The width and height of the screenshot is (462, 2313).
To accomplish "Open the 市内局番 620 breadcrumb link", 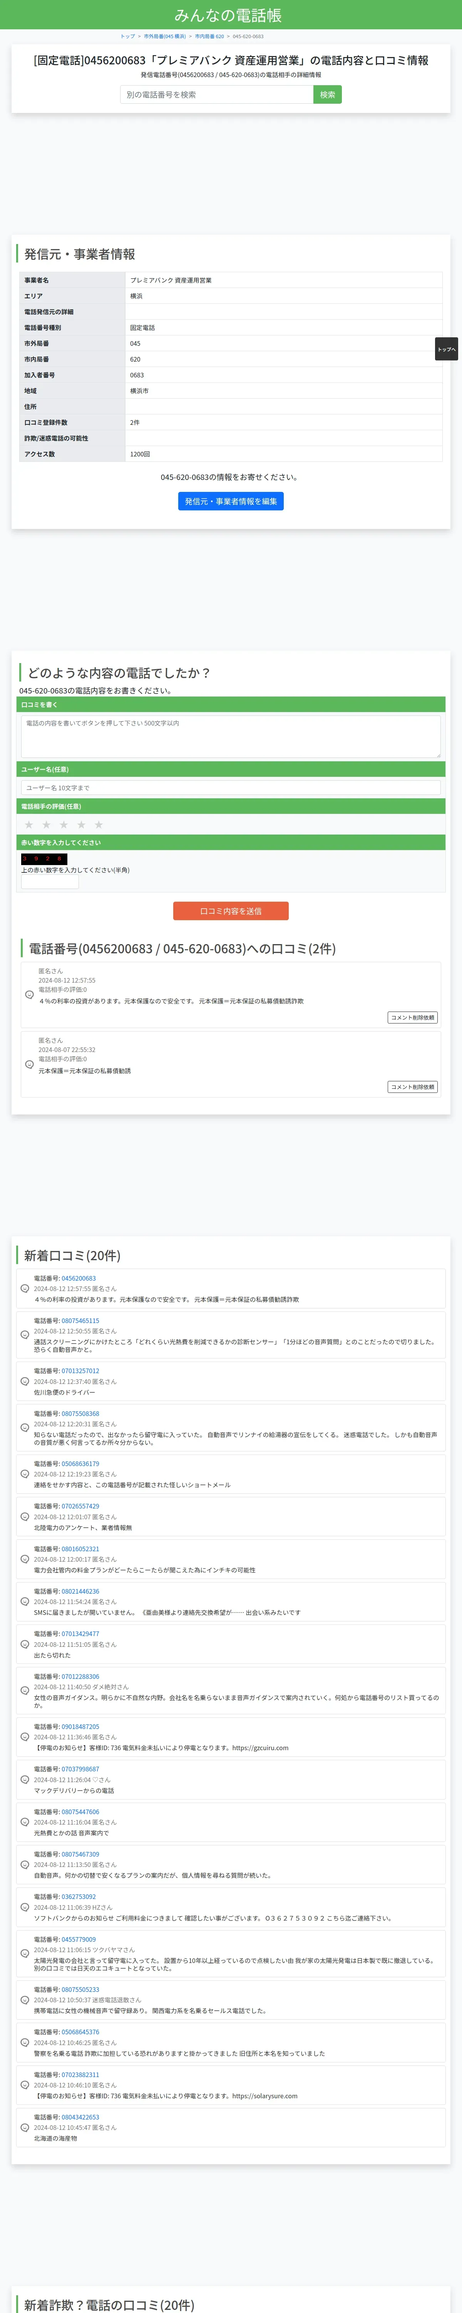I will click(x=209, y=37).
